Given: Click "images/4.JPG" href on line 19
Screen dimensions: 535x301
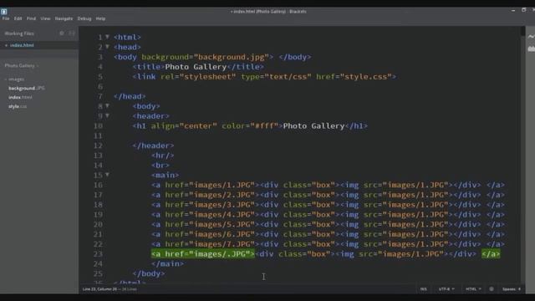Looking at the screenshot, I should pyautogui.click(x=222, y=215).
